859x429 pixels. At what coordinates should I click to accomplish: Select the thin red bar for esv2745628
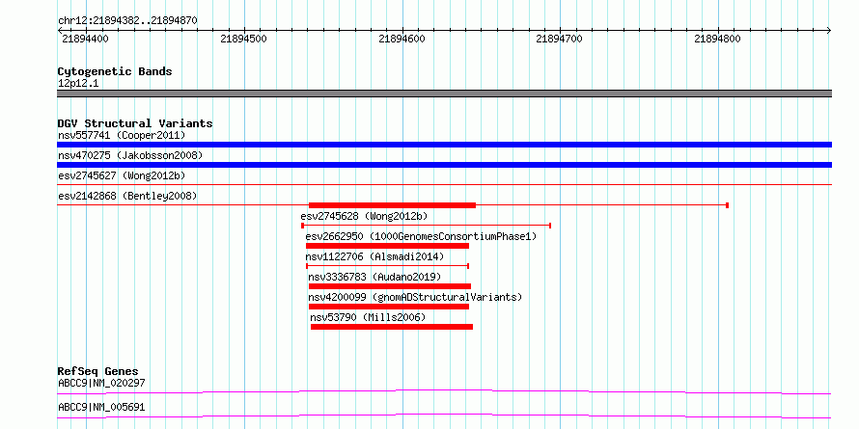426,226
